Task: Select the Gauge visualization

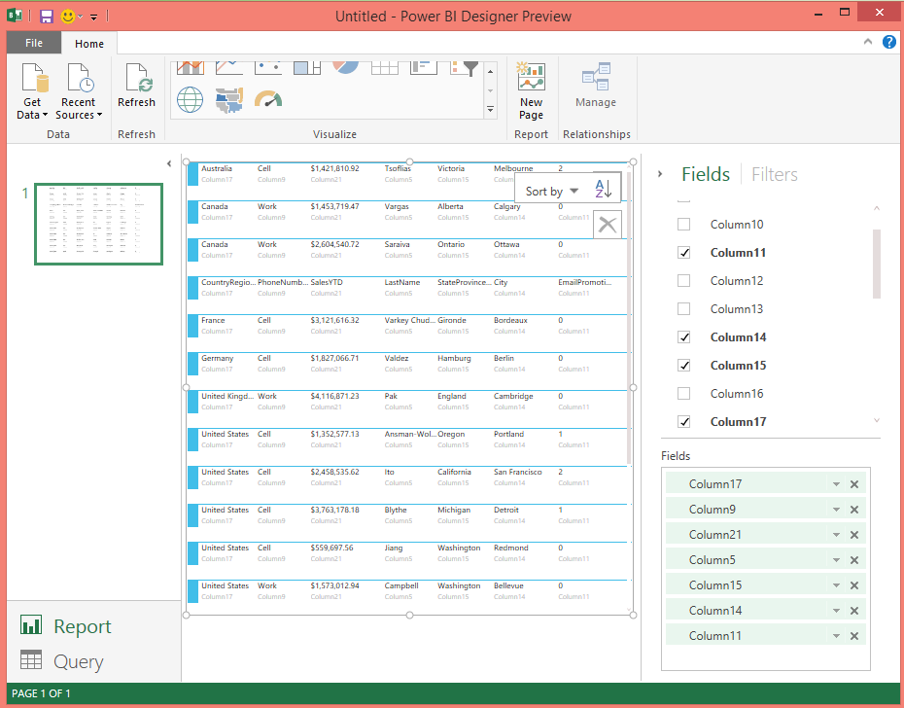Action: coord(268,99)
